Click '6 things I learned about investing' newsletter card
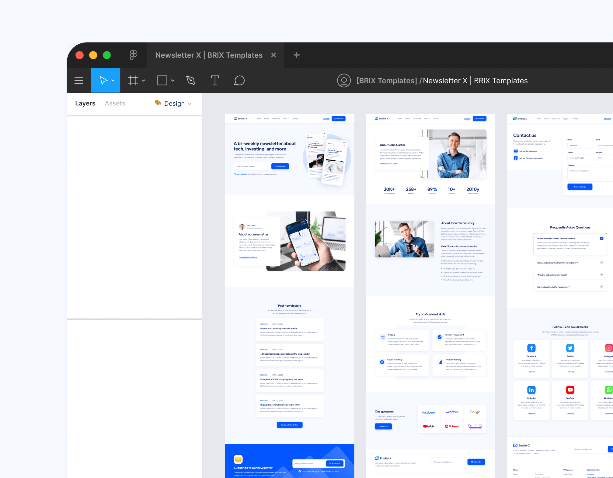The height and width of the screenshot is (478, 613). pos(290,355)
